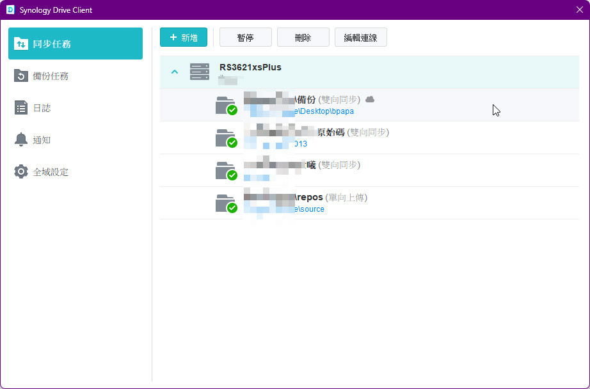The width and height of the screenshot is (590, 389).
Task: Click the 刪除 delete button
Action: click(x=303, y=37)
